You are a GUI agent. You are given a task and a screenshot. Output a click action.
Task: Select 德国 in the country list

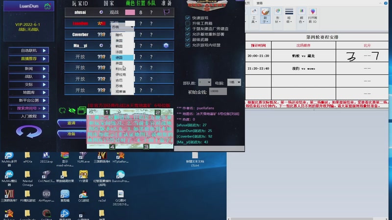point(122,58)
